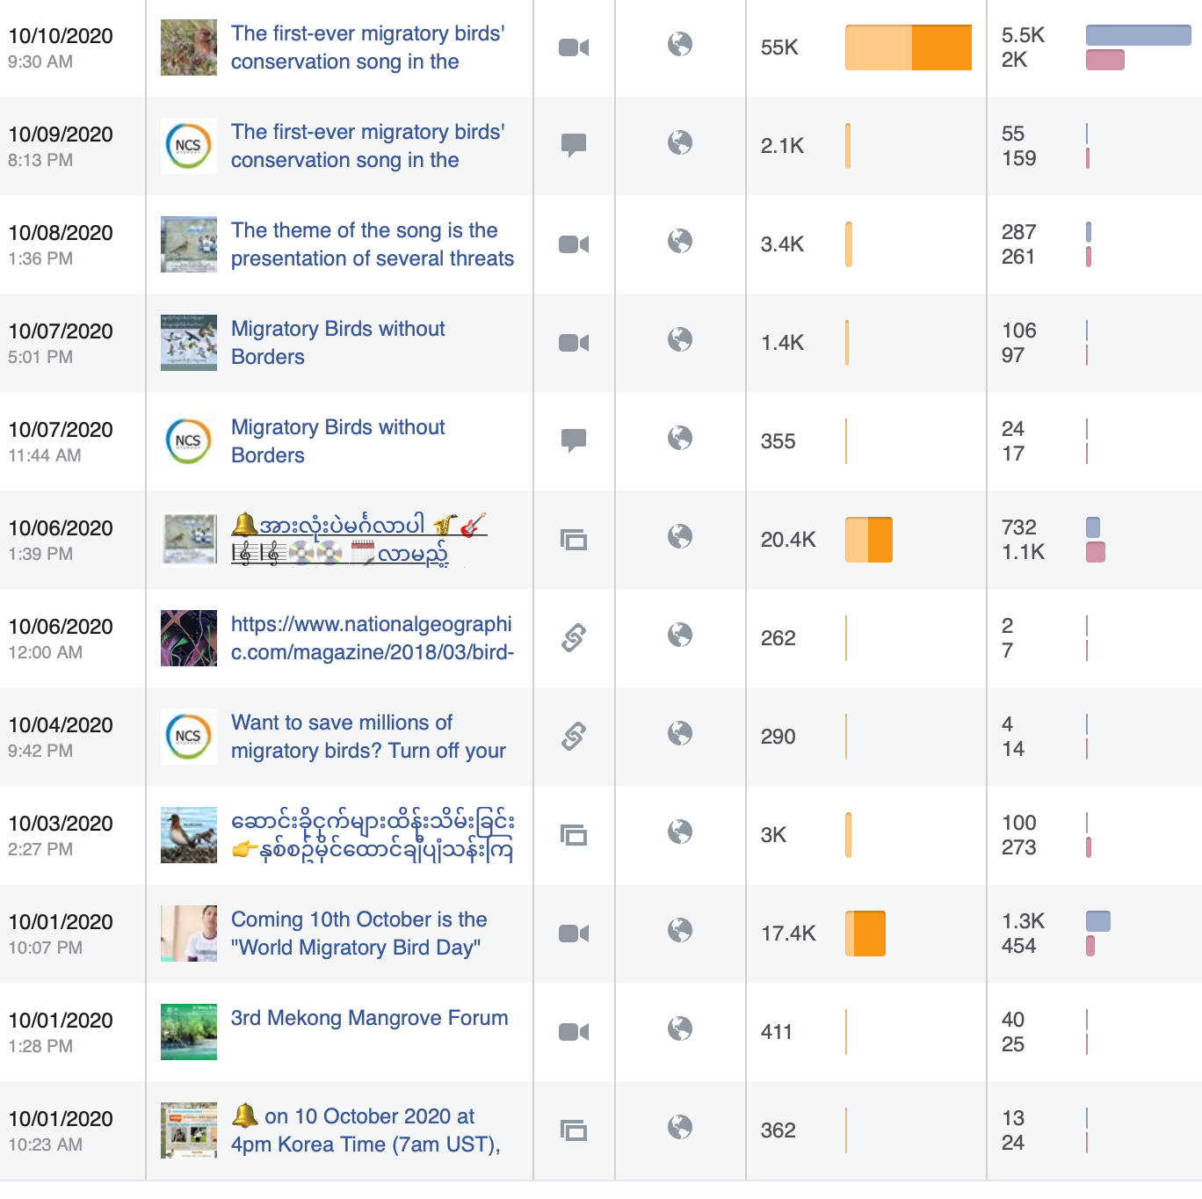Click blue engagement bar for 5.5K clicks
1202x1199 pixels.
[1138, 35]
